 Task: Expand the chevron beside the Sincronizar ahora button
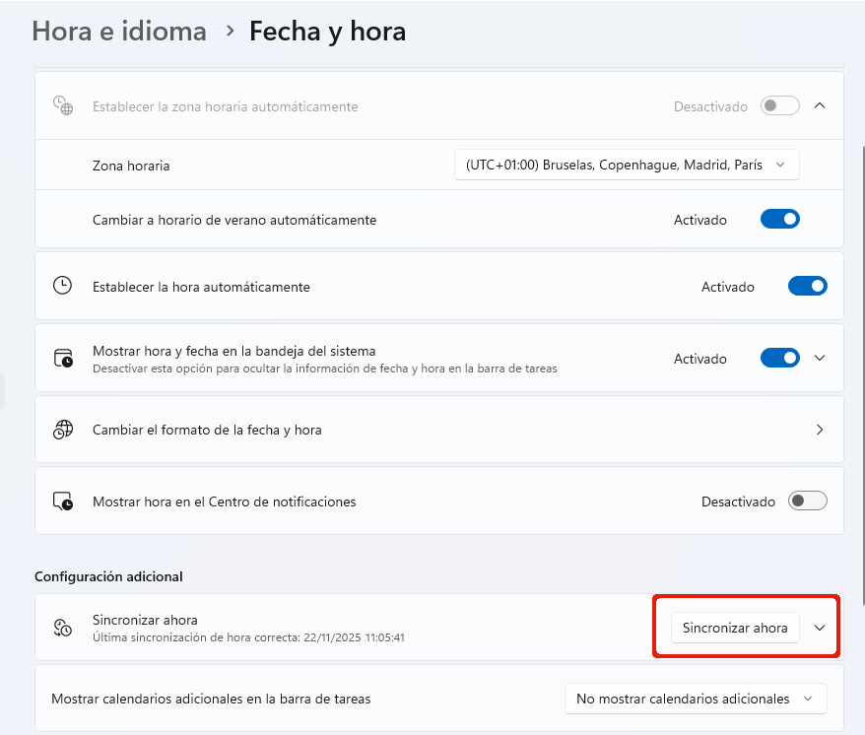coord(820,628)
